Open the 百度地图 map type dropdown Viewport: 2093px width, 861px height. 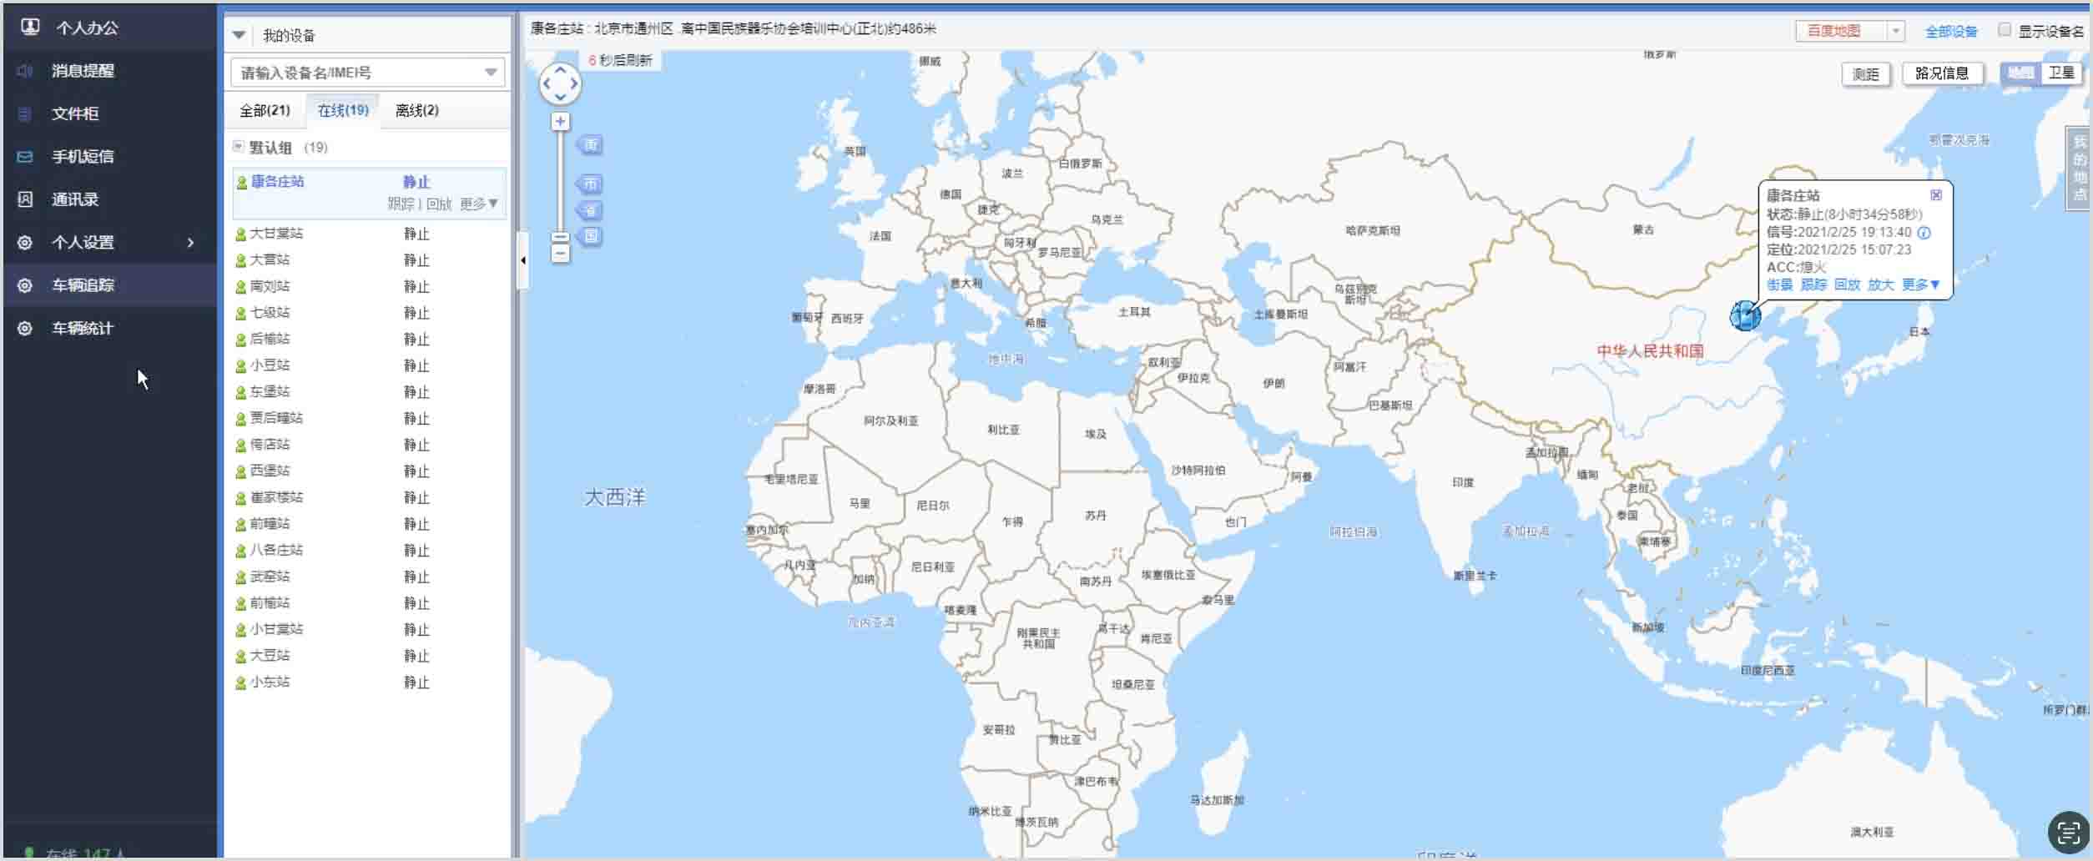pyautogui.click(x=1896, y=31)
